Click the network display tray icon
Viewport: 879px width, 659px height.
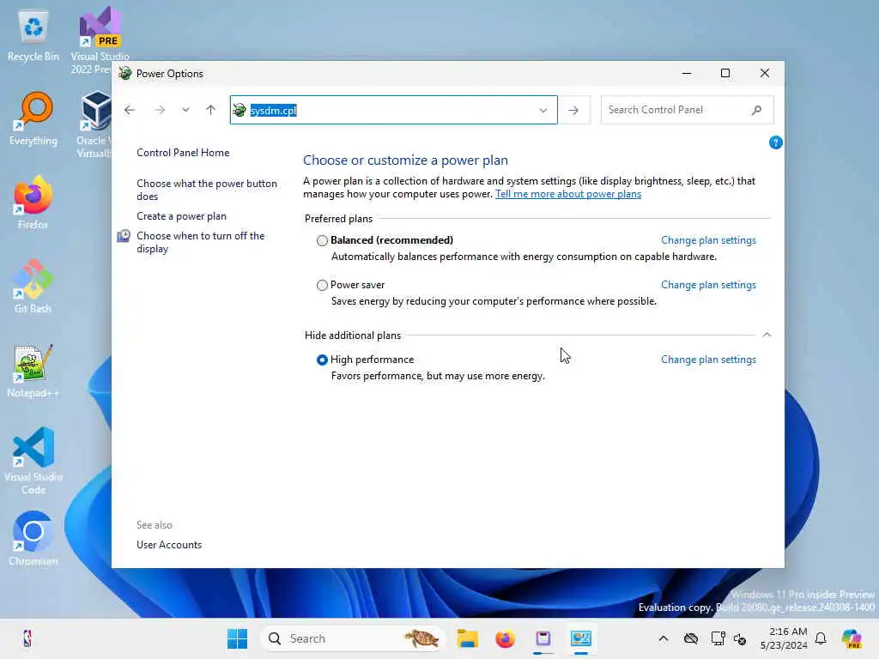[718, 638]
